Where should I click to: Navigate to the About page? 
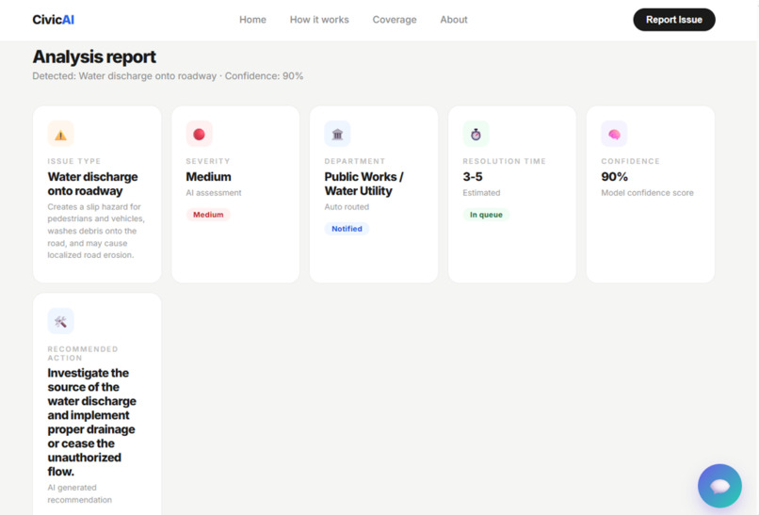[x=454, y=20]
